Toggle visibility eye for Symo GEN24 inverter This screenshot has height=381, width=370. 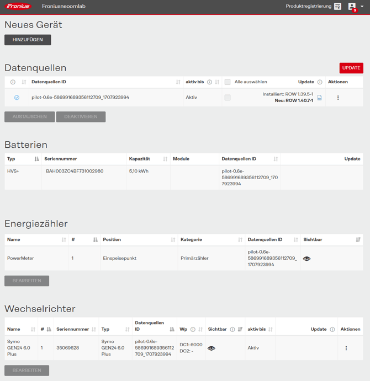(212, 348)
